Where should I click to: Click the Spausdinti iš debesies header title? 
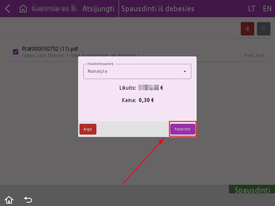click(158, 9)
